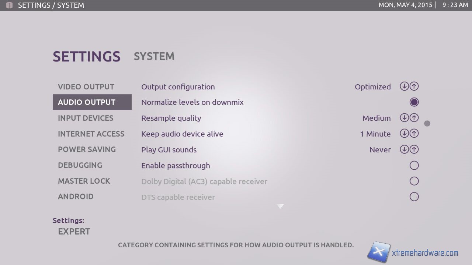Open the Power Saving category
472x265 pixels.
point(87,149)
